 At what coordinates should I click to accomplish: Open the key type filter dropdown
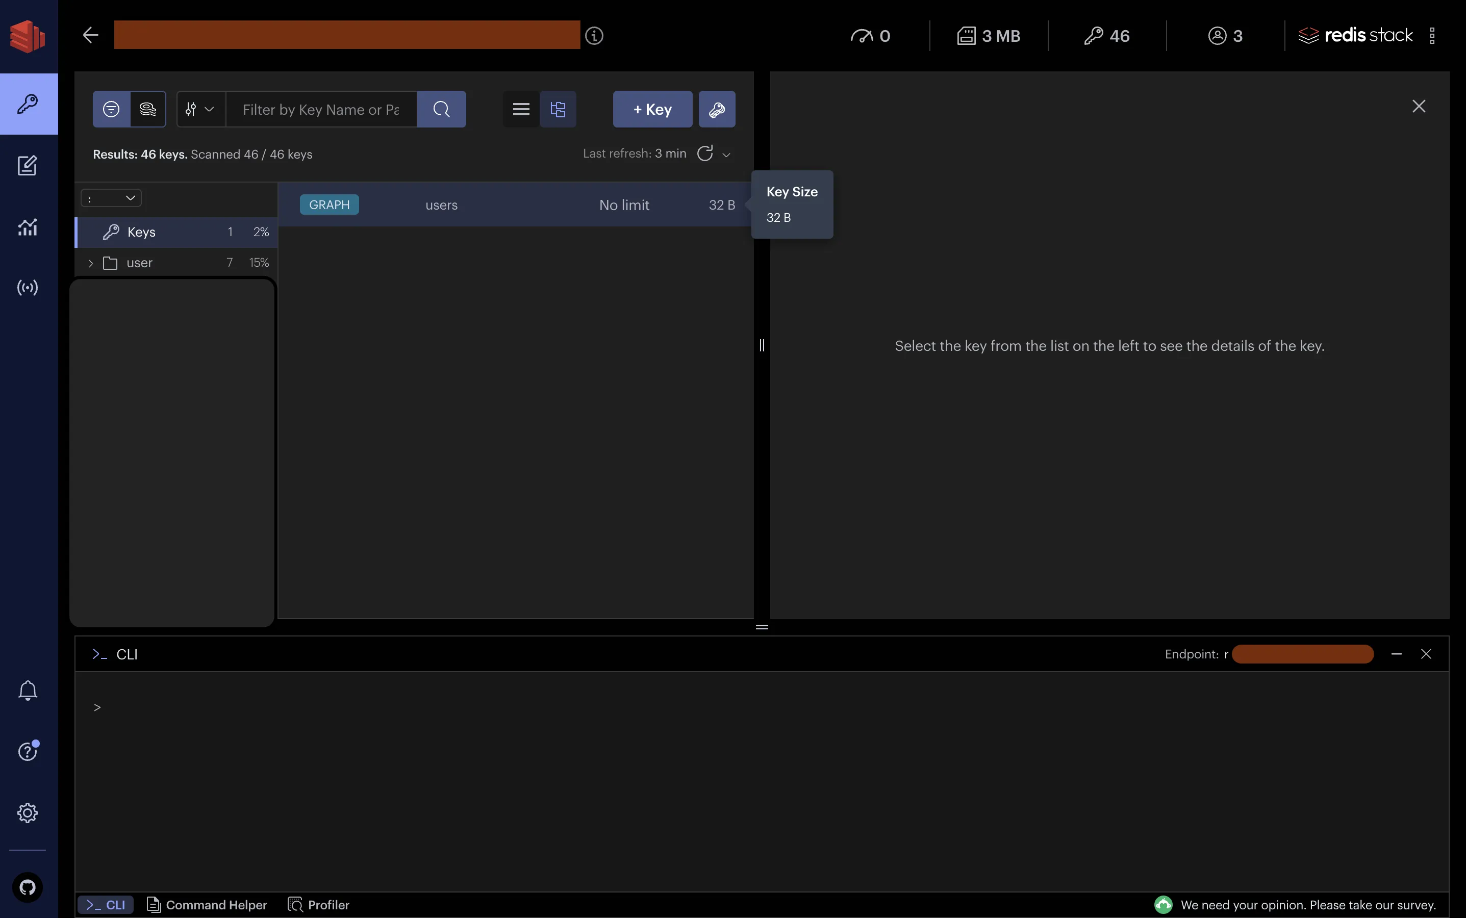(200, 109)
